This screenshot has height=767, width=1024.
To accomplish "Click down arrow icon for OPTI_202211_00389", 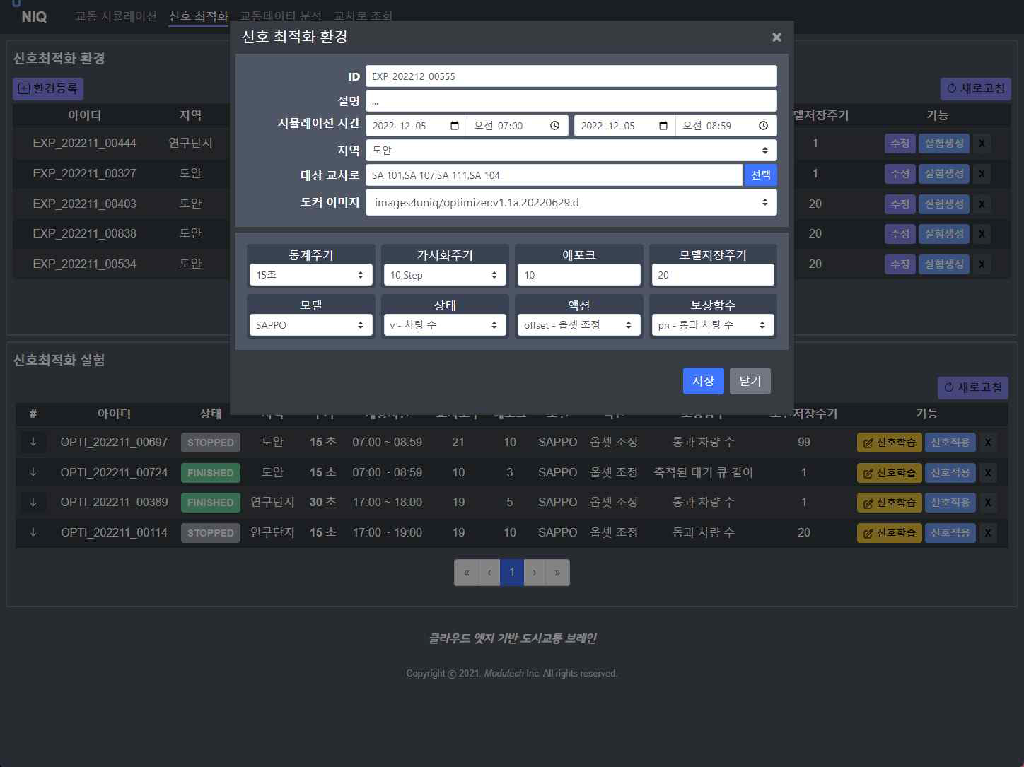I will coord(33,502).
